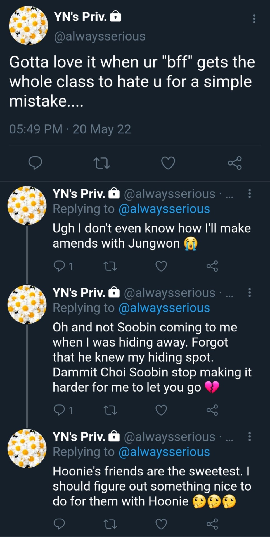Open more options on Soobin reply
Screen dimensions: 270x537
click(x=249, y=293)
